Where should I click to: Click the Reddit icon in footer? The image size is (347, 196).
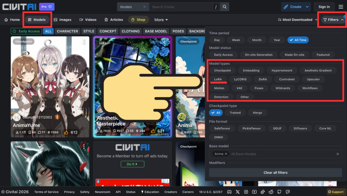pos(271,192)
